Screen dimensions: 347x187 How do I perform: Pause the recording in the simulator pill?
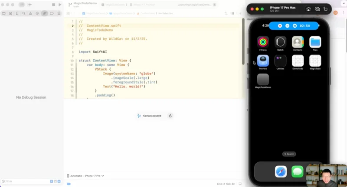287,26
